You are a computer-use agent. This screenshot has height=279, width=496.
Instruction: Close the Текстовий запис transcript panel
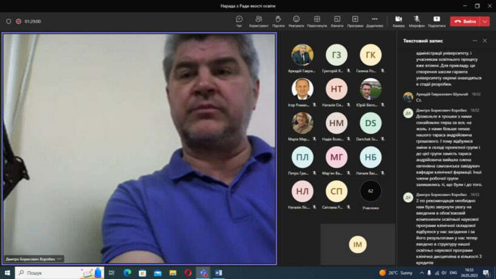484,41
